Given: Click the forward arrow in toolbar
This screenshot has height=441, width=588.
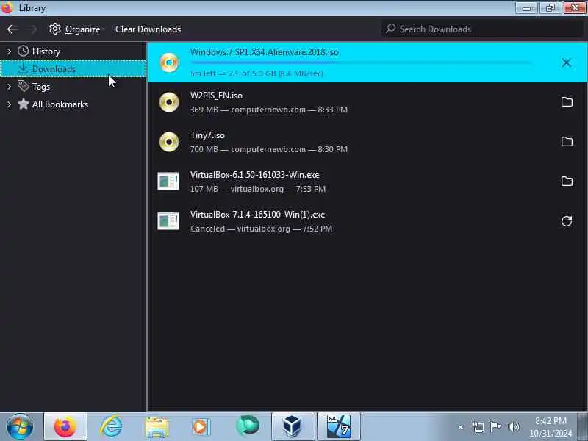Looking at the screenshot, I should [x=32, y=29].
